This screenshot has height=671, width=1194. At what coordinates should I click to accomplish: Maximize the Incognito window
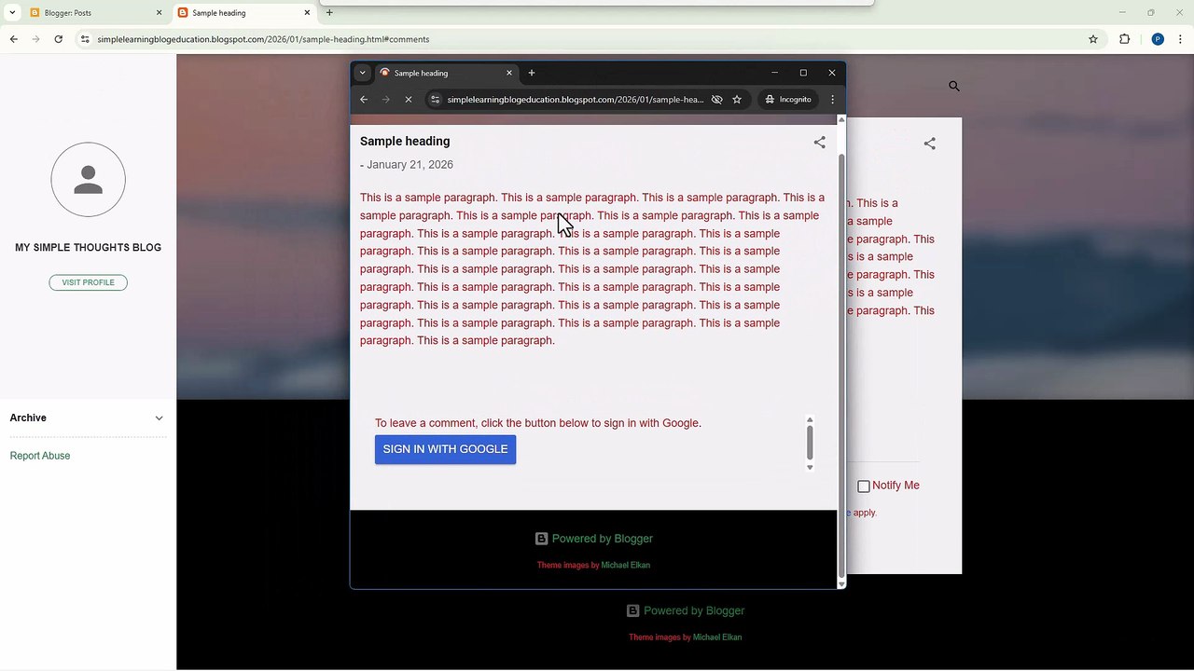click(x=803, y=73)
